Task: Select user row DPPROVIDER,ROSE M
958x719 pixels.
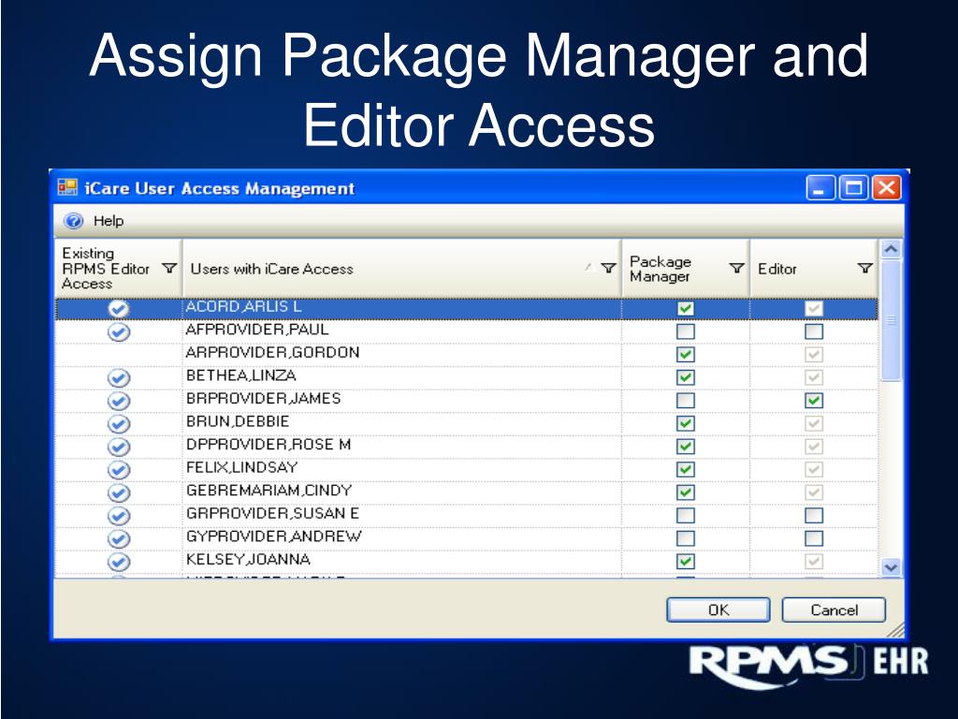Action: point(466,447)
